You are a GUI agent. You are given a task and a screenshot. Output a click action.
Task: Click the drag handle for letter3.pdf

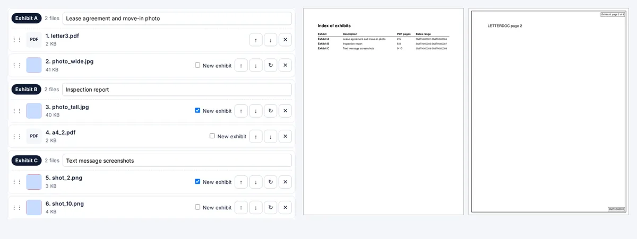17,40
